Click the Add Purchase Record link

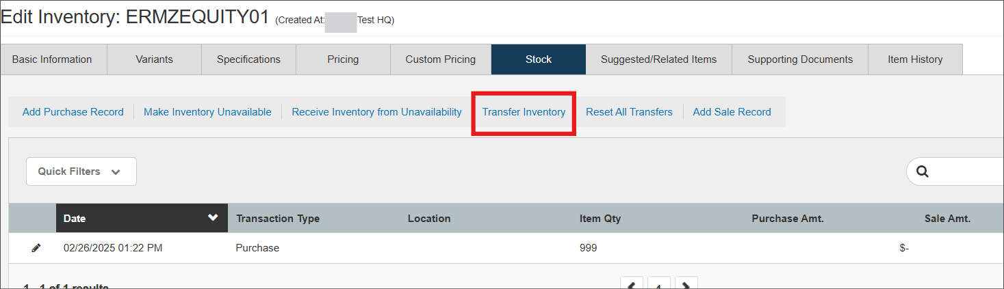[x=73, y=112]
